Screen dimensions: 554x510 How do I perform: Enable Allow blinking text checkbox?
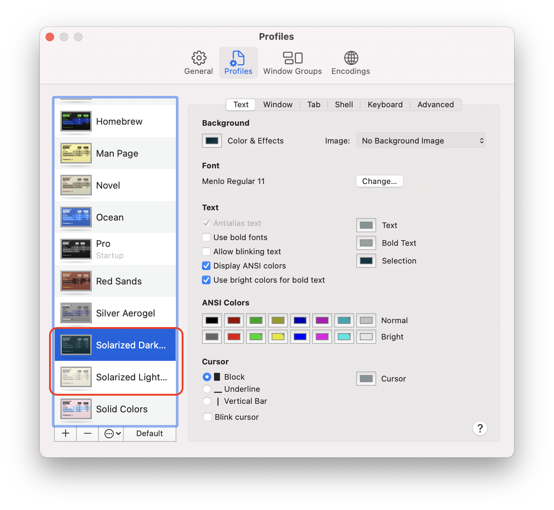(206, 251)
